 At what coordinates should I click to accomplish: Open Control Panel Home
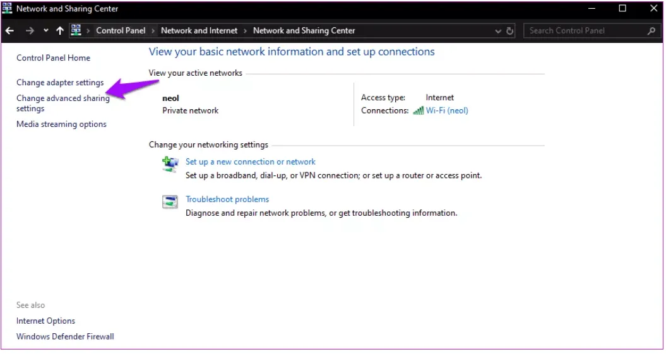point(53,58)
